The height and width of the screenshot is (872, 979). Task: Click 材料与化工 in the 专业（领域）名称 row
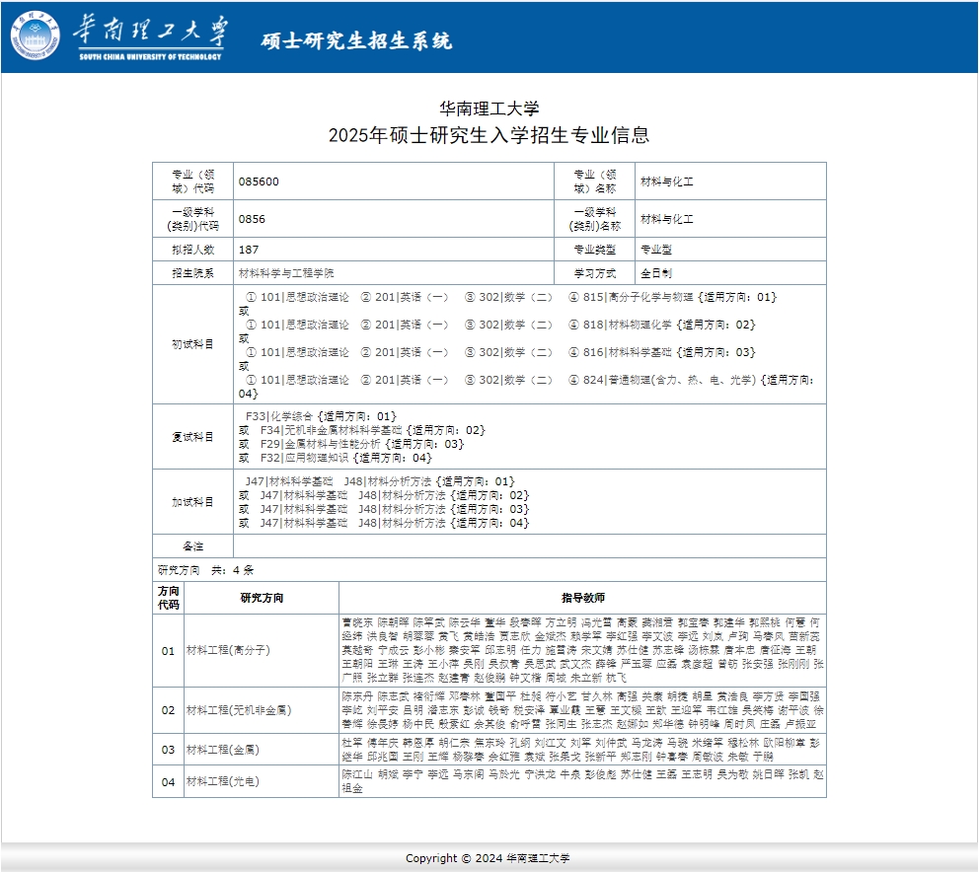pyautogui.click(x=666, y=182)
